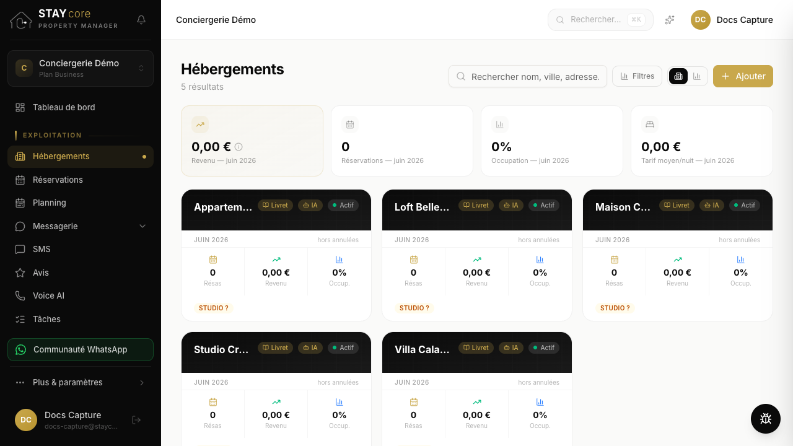The width and height of the screenshot is (793, 446).
Task: Click the DC avatar in top bar
Action: pyautogui.click(x=700, y=20)
